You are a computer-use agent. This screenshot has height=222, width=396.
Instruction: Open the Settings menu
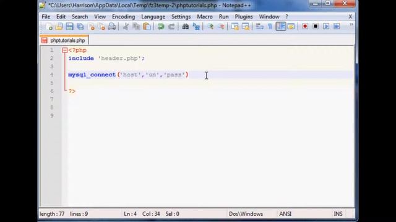click(181, 17)
